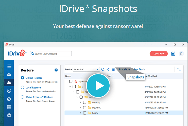188x126 pixels.
Task: Collapse the arik folder tree node
Action: pos(77,97)
